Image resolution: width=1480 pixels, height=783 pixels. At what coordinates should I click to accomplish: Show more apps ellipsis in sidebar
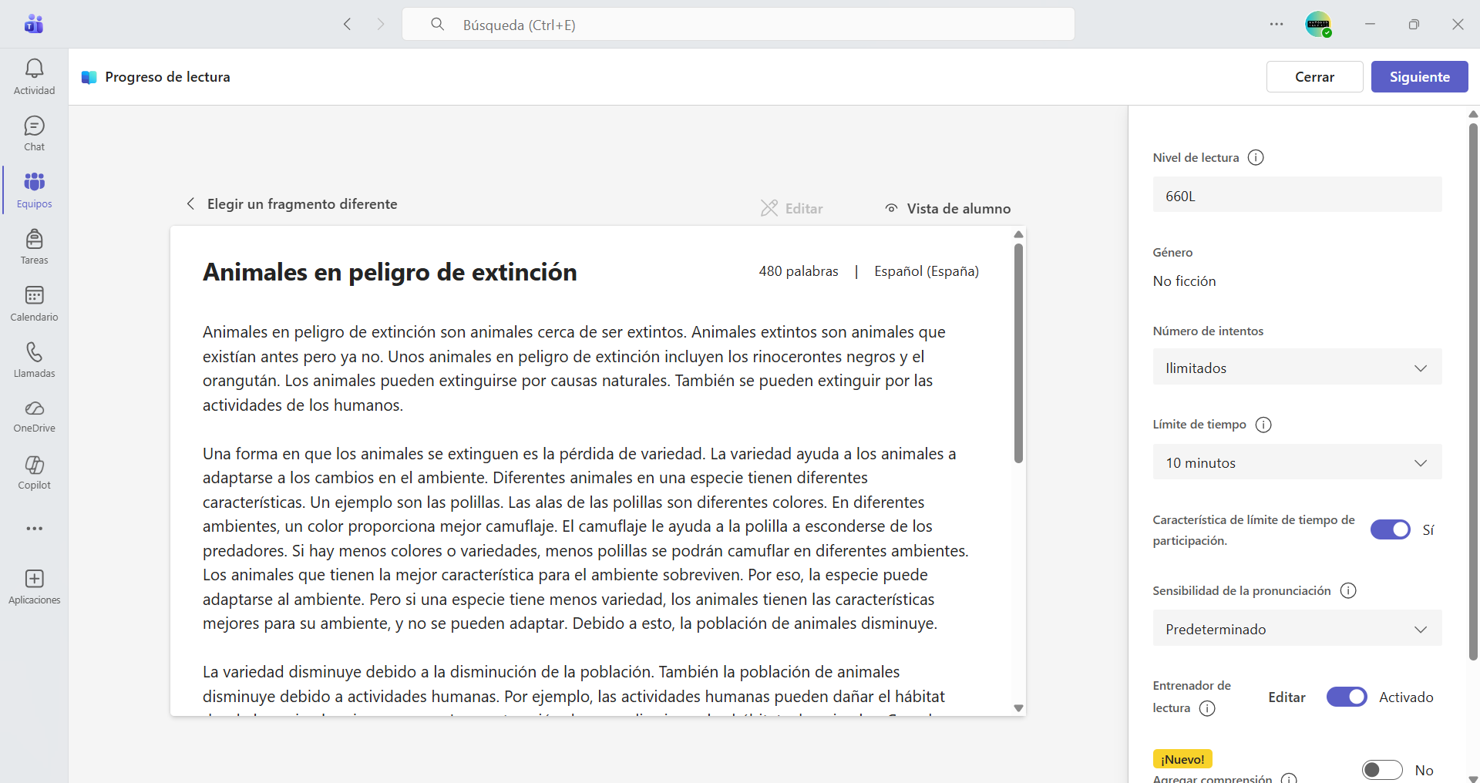pos(34,529)
